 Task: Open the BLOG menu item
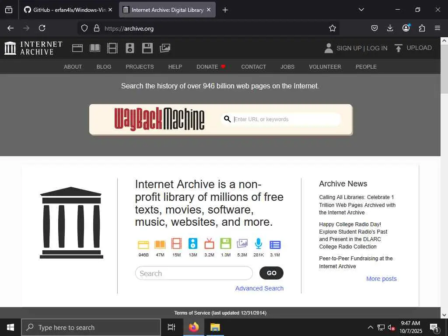pos(104,67)
